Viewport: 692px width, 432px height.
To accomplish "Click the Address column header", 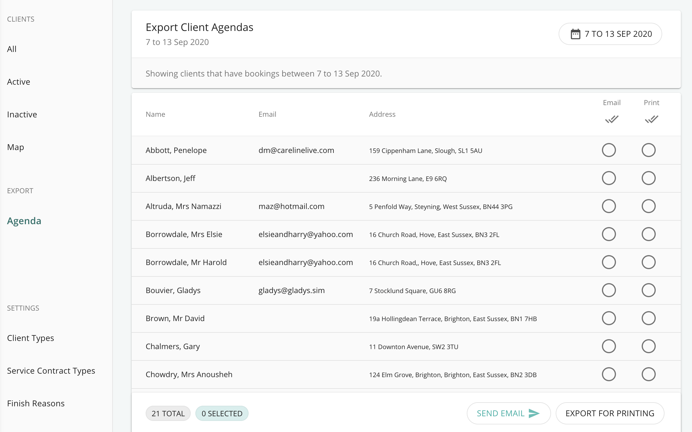I will click(x=382, y=114).
